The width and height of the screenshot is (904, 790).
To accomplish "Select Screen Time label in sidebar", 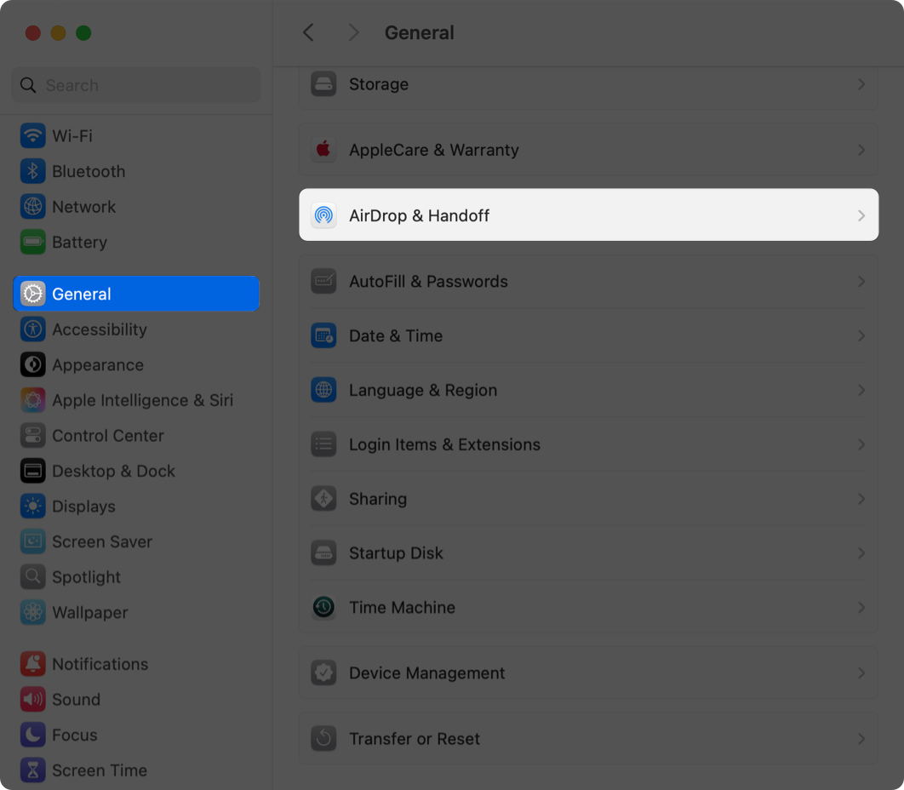I will pyautogui.click(x=100, y=770).
